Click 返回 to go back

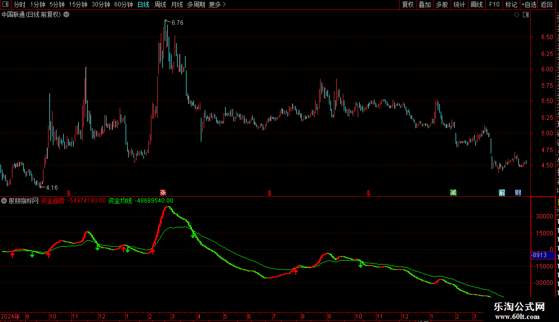[546, 4]
